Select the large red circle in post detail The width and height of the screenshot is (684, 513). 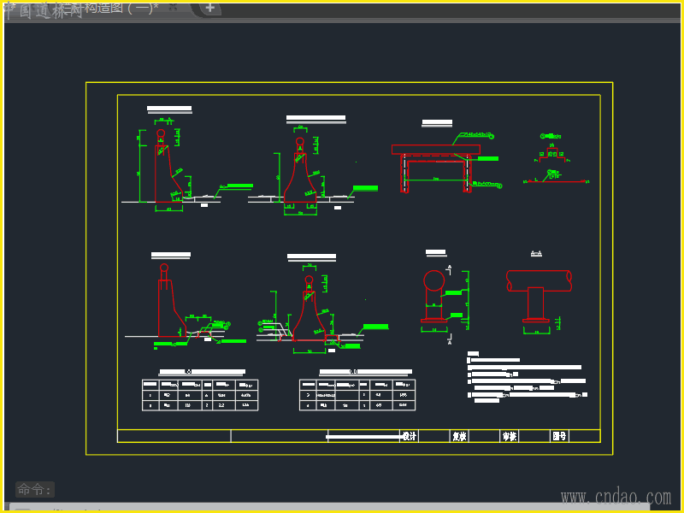click(433, 280)
